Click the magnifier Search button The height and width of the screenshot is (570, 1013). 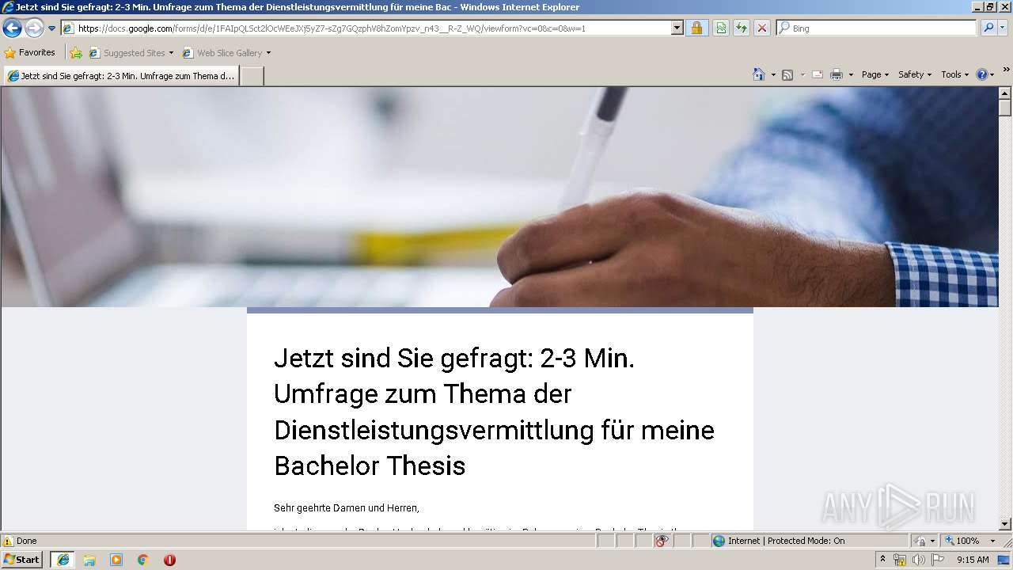pyautogui.click(x=988, y=28)
